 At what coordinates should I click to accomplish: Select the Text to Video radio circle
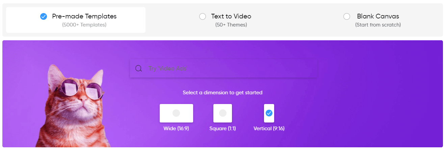(203, 16)
